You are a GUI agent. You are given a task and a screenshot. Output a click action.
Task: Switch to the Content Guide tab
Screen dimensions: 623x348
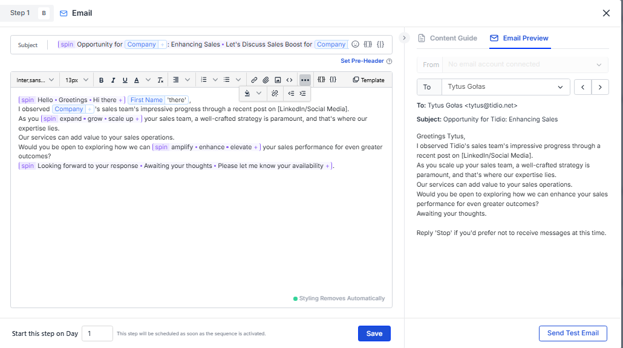[448, 38]
